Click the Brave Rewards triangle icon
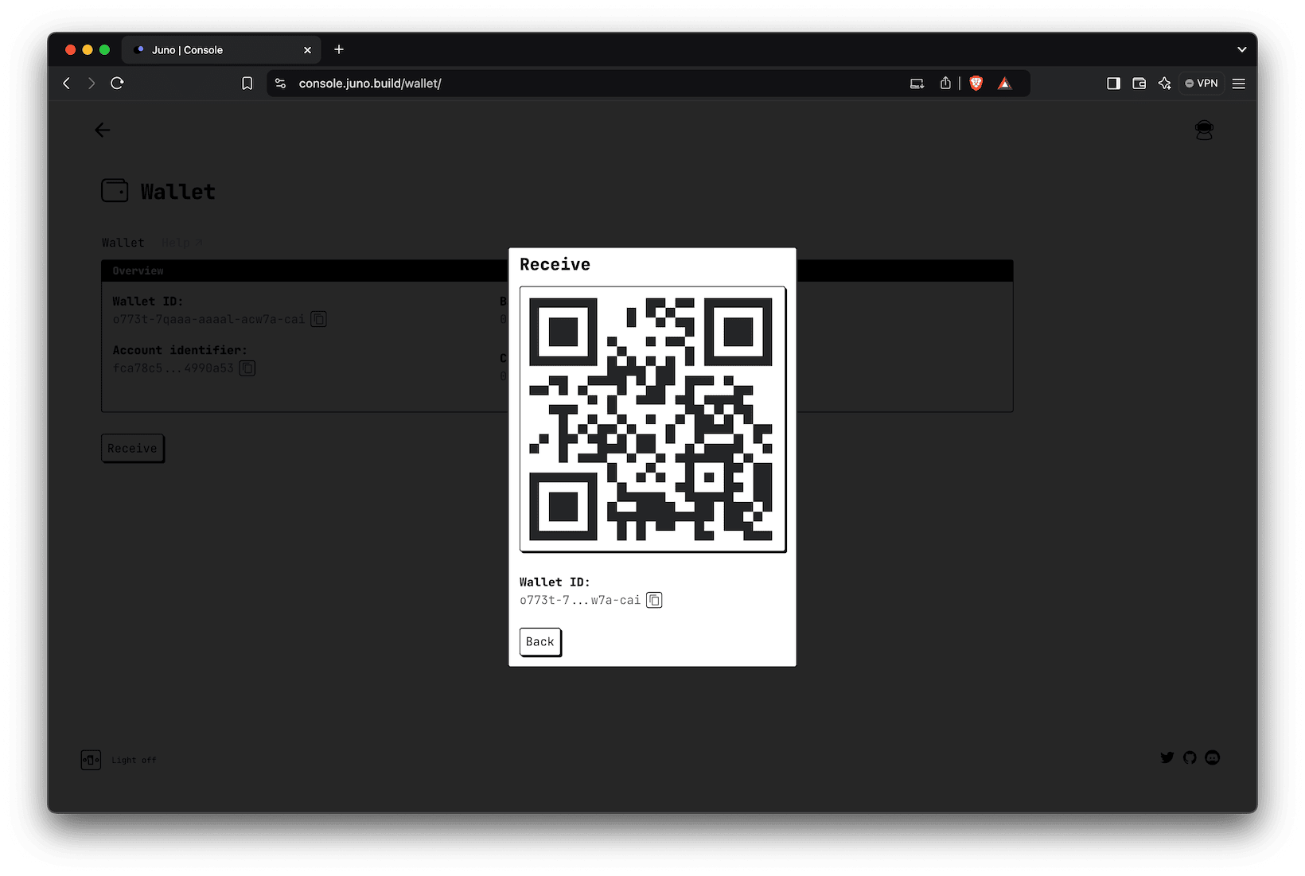 coord(1004,83)
